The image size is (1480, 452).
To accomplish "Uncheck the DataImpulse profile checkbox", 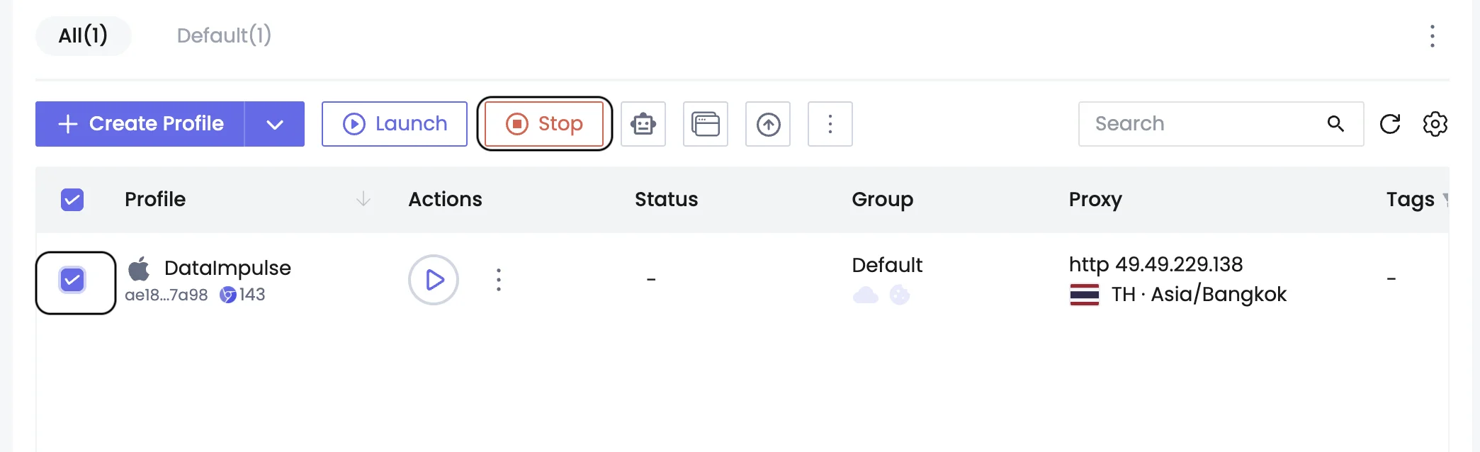I will pos(72,280).
